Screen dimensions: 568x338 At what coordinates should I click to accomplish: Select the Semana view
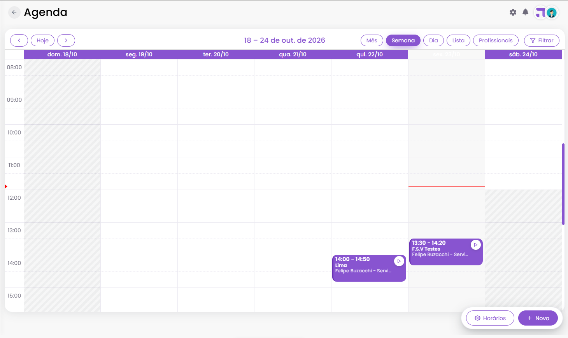click(403, 40)
